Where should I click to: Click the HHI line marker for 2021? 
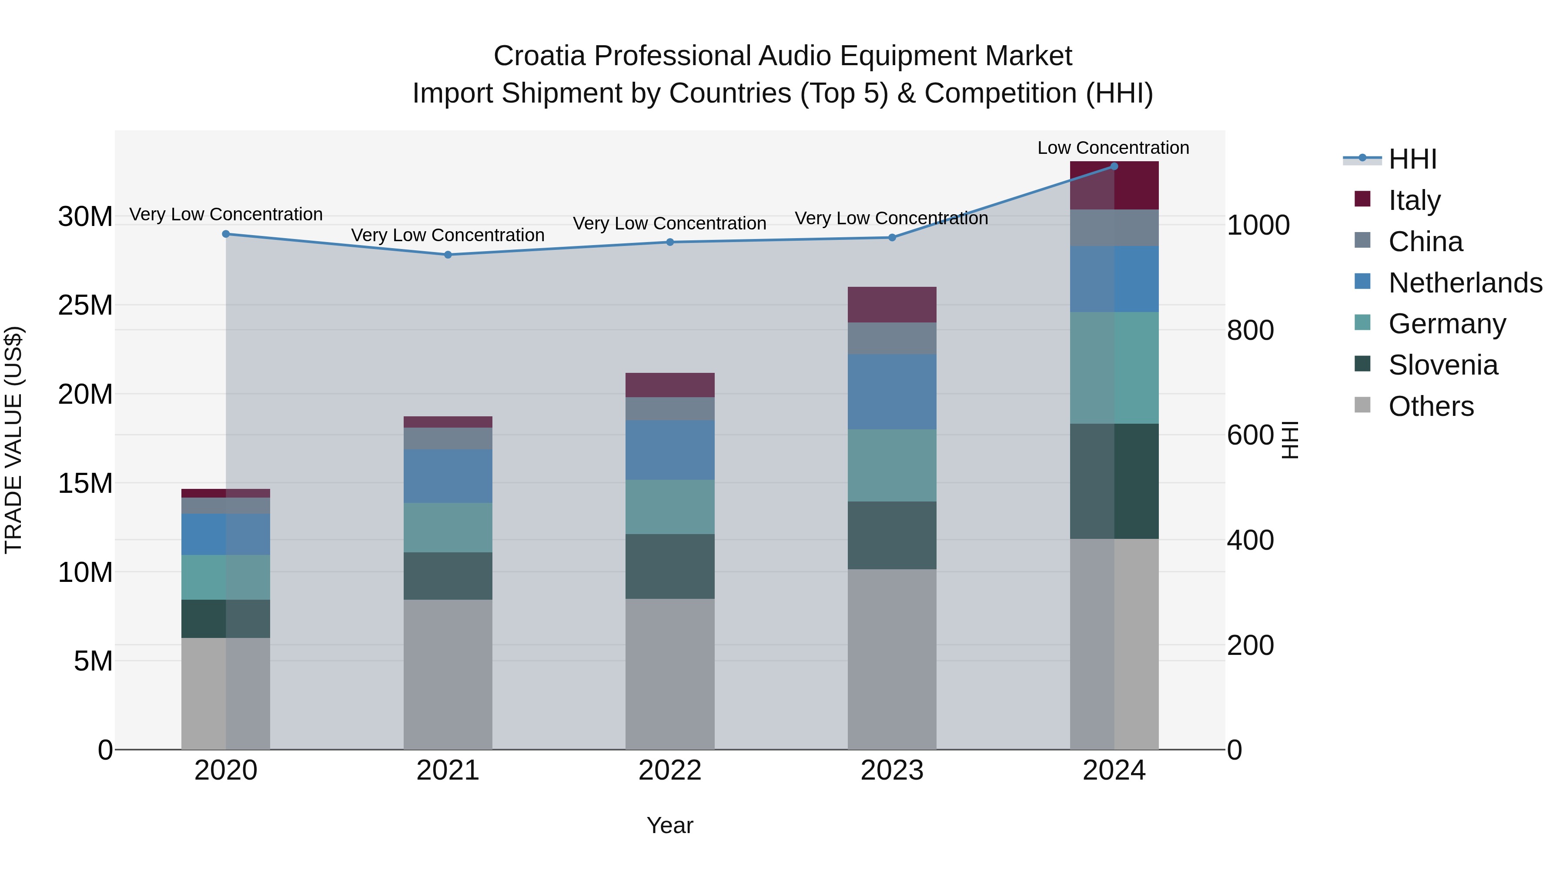click(448, 255)
